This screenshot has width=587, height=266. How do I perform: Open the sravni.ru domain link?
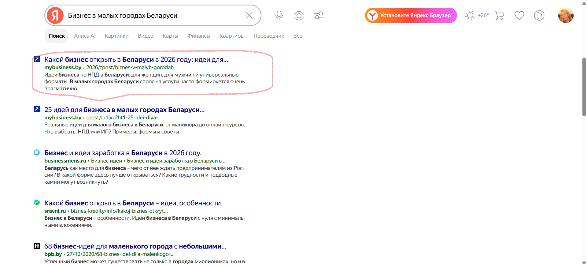[55, 211]
